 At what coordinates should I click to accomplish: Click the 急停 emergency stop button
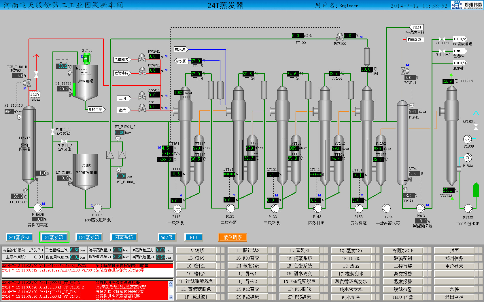pos(454,289)
